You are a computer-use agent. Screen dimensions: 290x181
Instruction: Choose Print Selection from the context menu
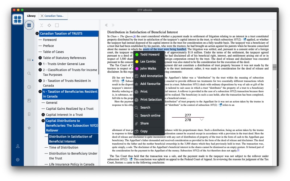click(x=149, y=100)
